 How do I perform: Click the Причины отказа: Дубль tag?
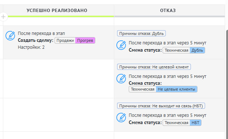141,33
